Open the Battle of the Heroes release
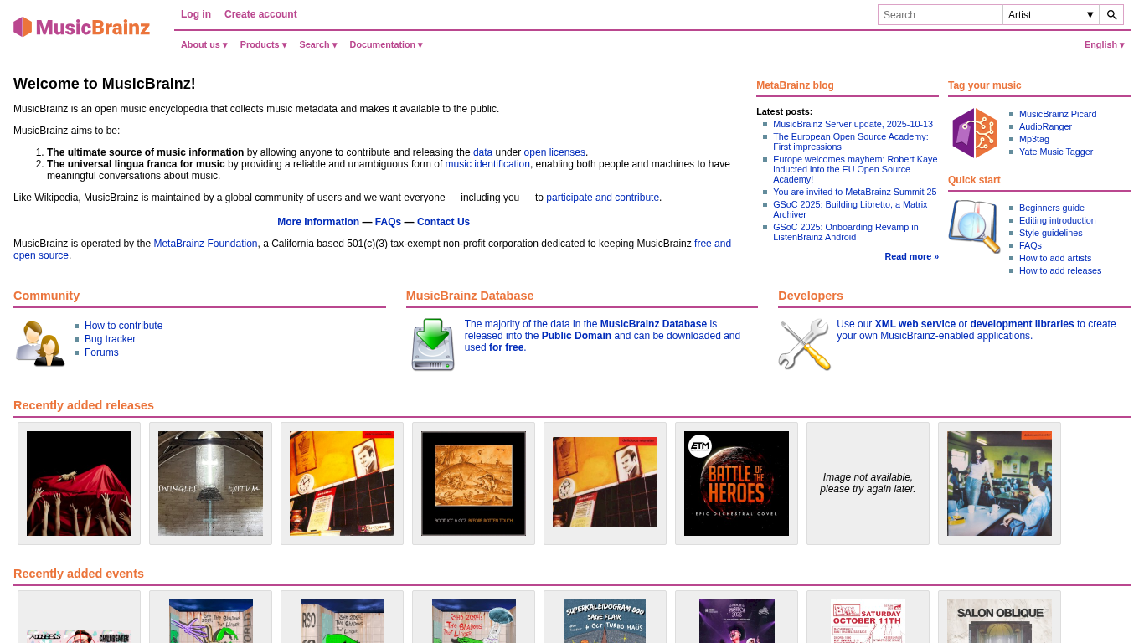The height and width of the screenshot is (643, 1144). 736,484
